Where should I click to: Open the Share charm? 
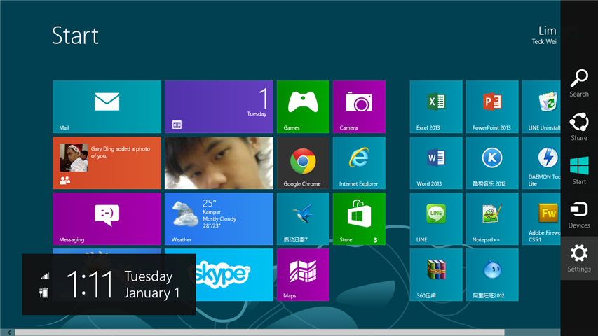[x=579, y=127]
